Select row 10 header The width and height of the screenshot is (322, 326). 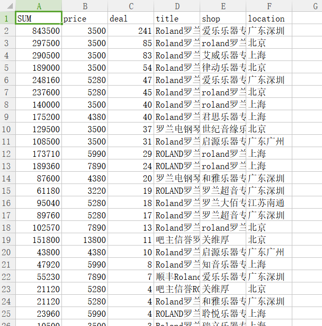coord(8,129)
